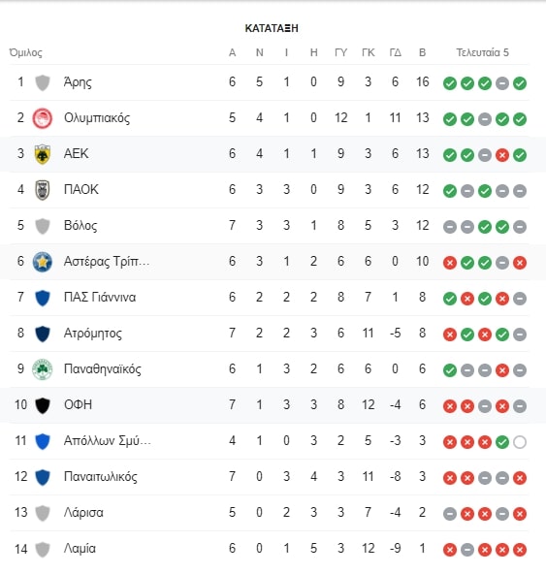This screenshot has height=574, width=546.
Task: Open the Ολυμπιακός team name link
Action: pos(97,118)
